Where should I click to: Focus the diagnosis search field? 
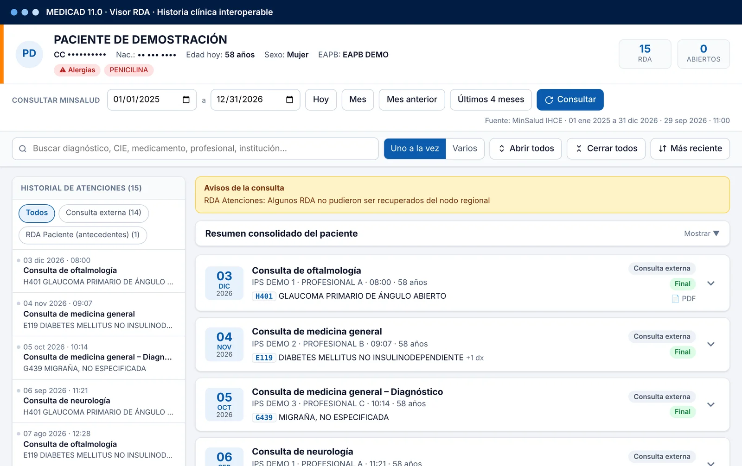(x=195, y=149)
